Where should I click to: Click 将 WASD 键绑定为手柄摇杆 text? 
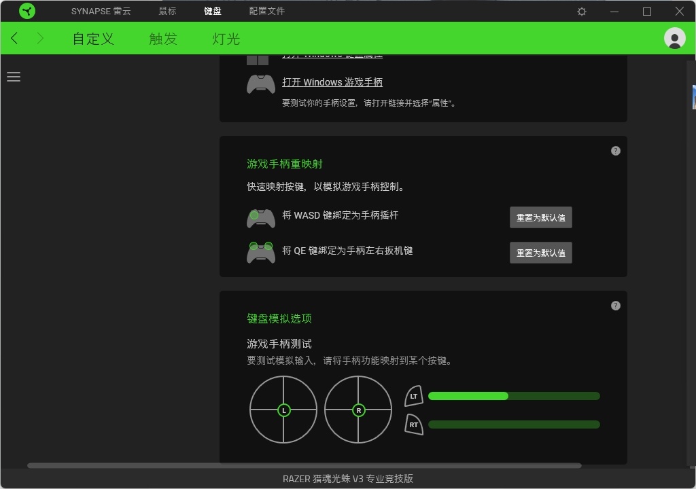point(341,215)
